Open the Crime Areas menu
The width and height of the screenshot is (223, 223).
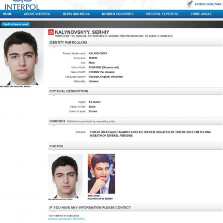click(201, 14)
